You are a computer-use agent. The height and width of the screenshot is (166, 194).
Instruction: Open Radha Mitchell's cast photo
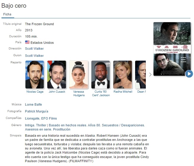pos(123,75)
